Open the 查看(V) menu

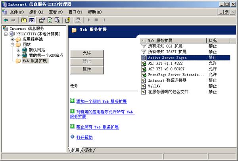(56, 12)
